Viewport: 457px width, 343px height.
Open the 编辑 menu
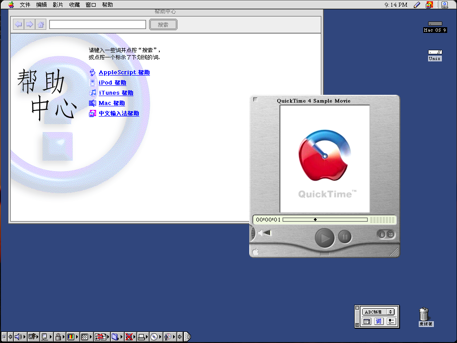41,4
